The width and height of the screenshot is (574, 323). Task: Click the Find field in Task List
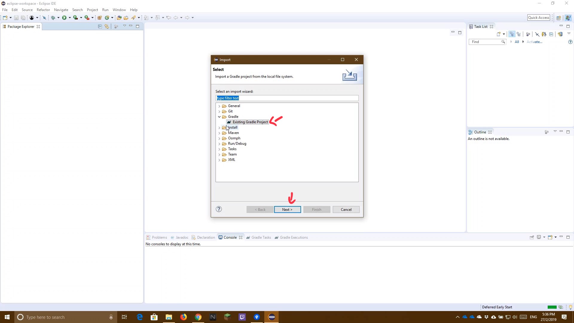tap(487, 42)
